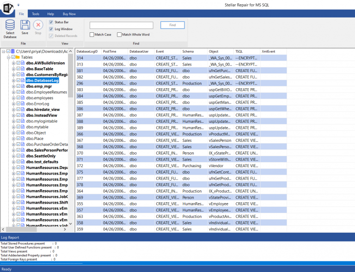The height and width of the screenshot is (272, 355).
Task: Select the dbo.InsteadView tree item
Action: tap(42, 115)
